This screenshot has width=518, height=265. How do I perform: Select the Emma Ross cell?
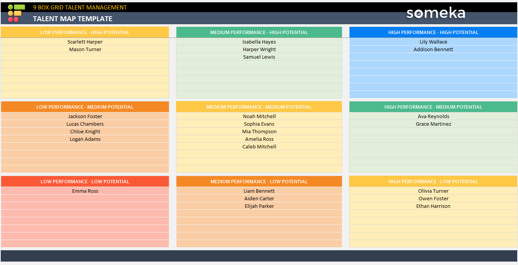(85, 191)
